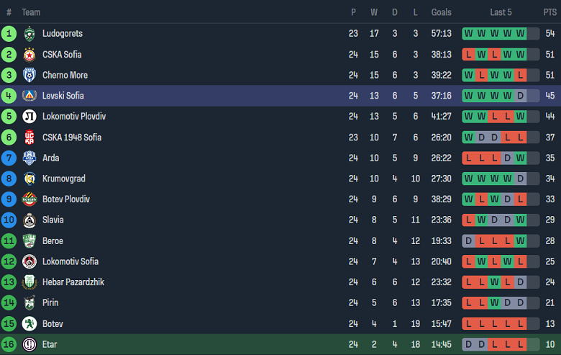561x355 pixels.
Task: Click the CSKA Sofia club crest
Action: click(x=29, y=55)
